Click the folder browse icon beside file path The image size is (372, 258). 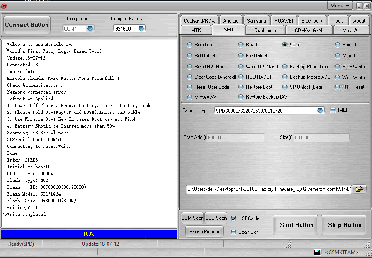pyautogui.click(x=359, y=189)
